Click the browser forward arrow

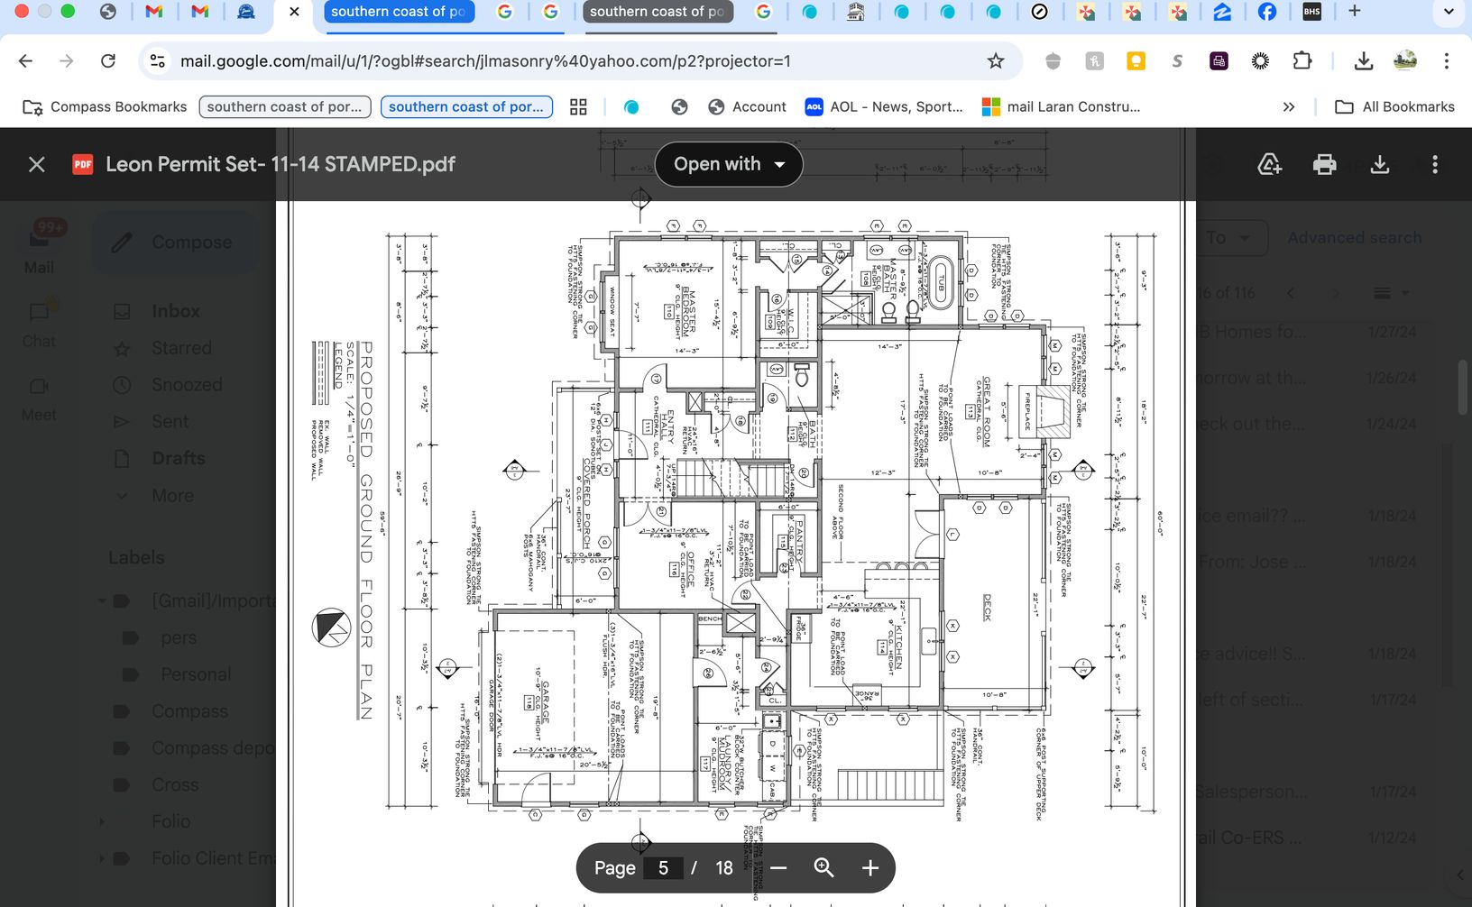click(67, 60)
